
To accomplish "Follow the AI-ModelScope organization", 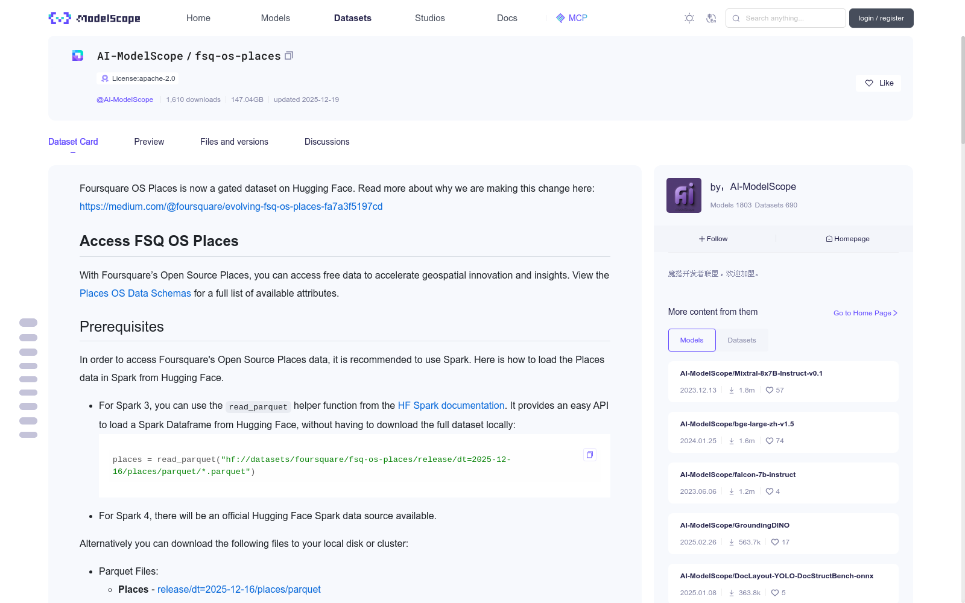I will pos(713,239).
